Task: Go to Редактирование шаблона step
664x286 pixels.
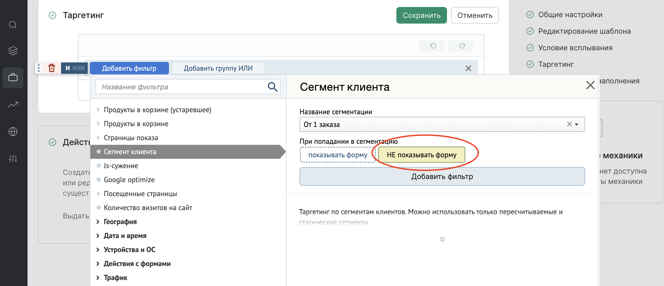Action: tap(584, 31)
